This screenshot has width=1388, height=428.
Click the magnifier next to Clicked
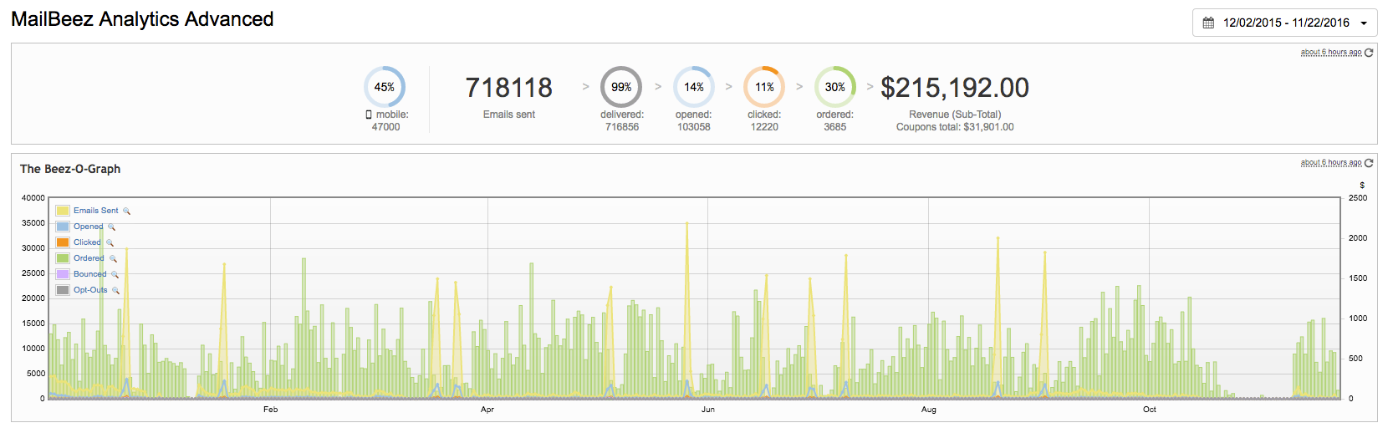[x=110, y=243]
